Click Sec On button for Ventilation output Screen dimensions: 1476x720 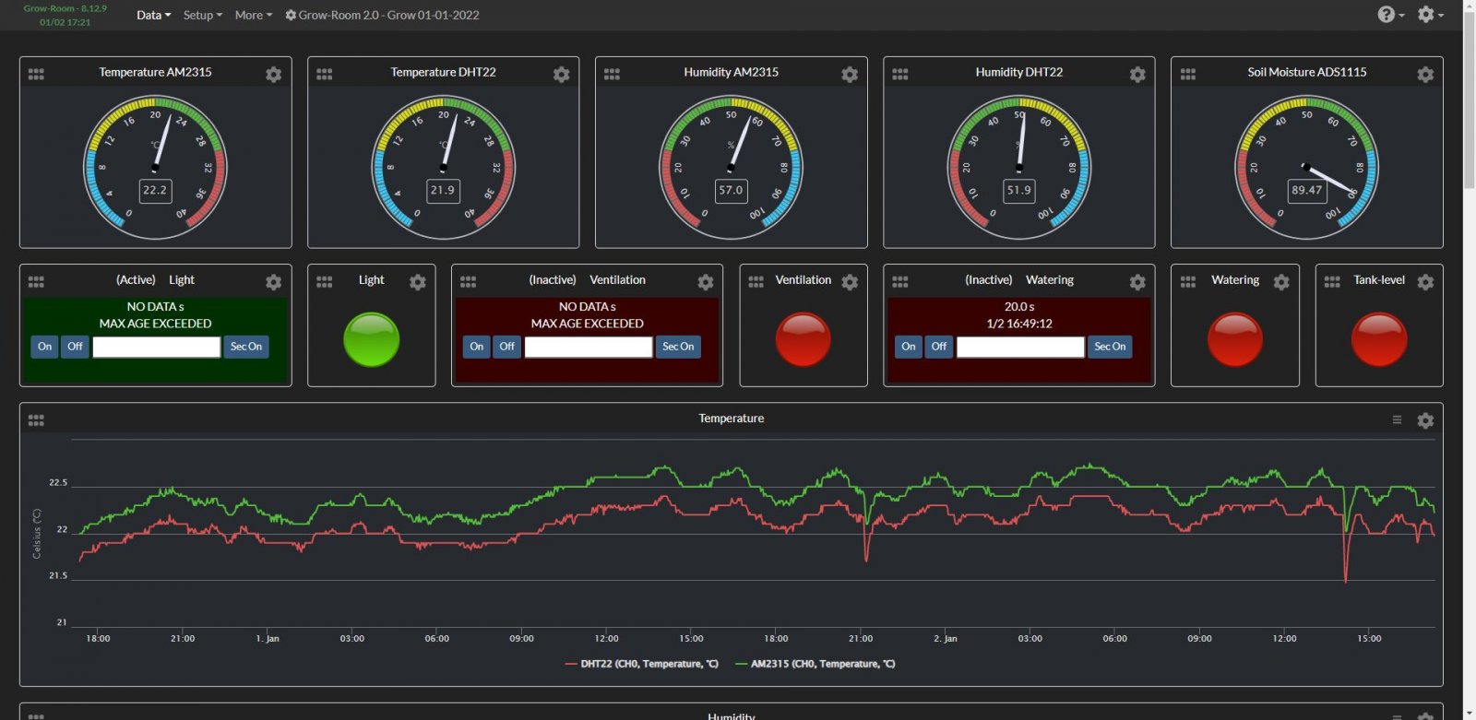pos(678,347)
